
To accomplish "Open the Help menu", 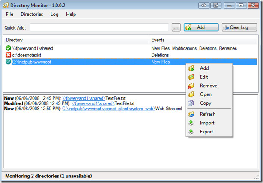I will pyautogui.click(x=71, y=15).
